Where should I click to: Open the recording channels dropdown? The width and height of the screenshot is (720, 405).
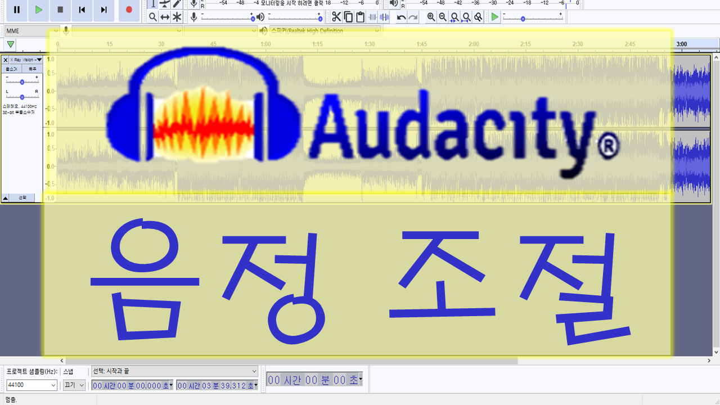pyautogui.click(x=220, y=31)
